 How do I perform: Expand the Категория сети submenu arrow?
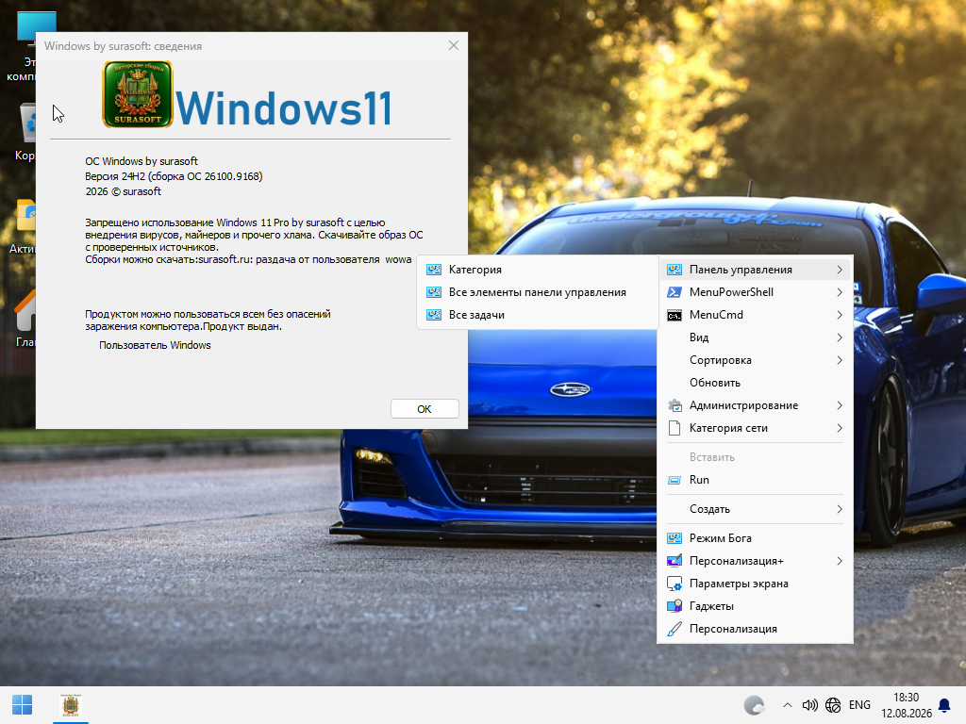pos(839,429)
